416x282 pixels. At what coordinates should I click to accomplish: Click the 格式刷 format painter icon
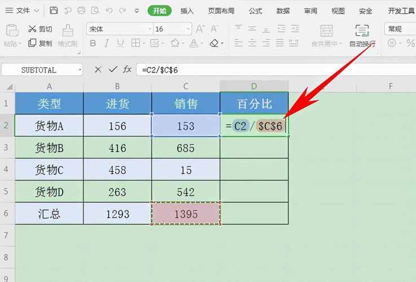(68, 30)
